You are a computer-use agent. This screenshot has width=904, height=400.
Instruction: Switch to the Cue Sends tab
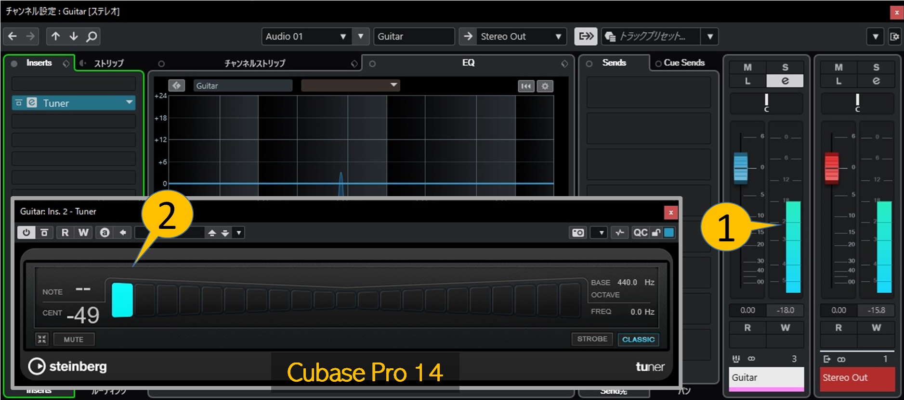coord(684,63)
